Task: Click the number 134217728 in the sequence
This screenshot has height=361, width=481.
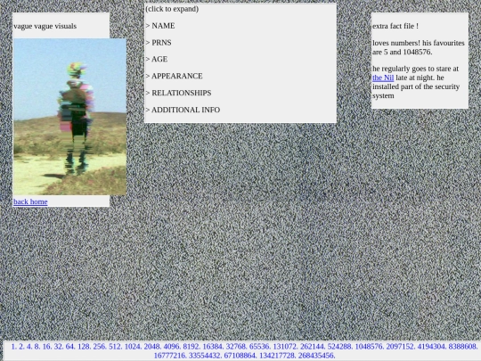Action: tap(278, 356)
